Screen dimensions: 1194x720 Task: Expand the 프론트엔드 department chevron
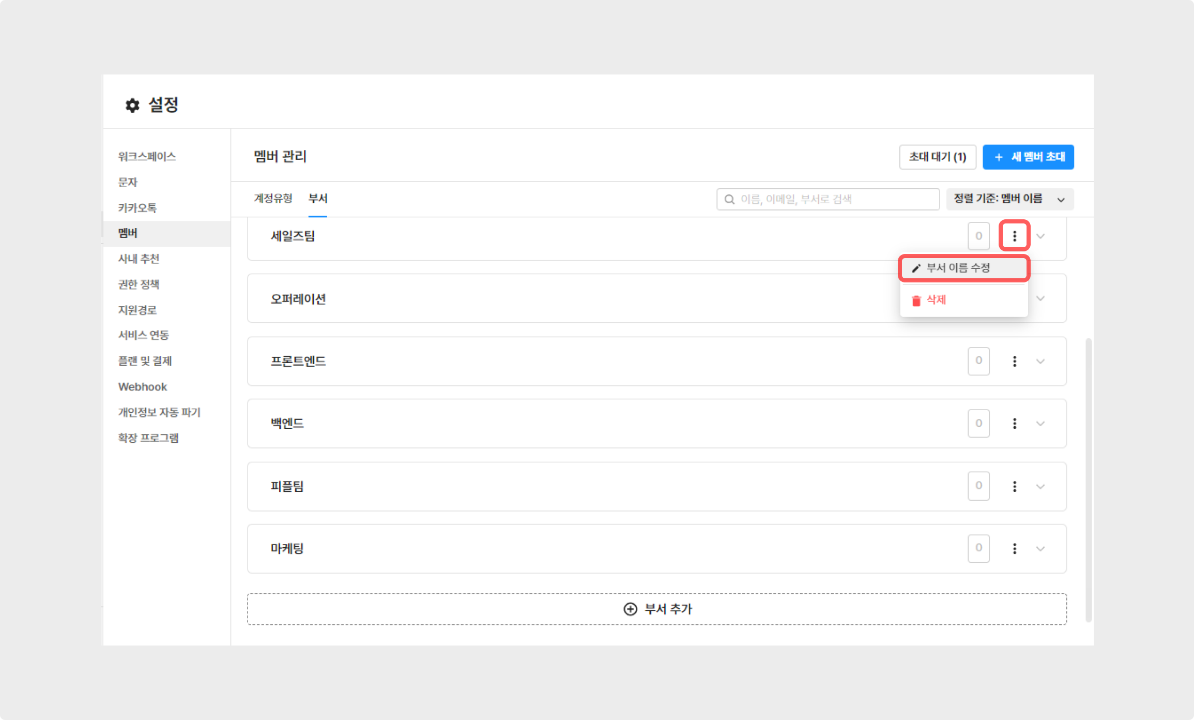point(1040,361)
